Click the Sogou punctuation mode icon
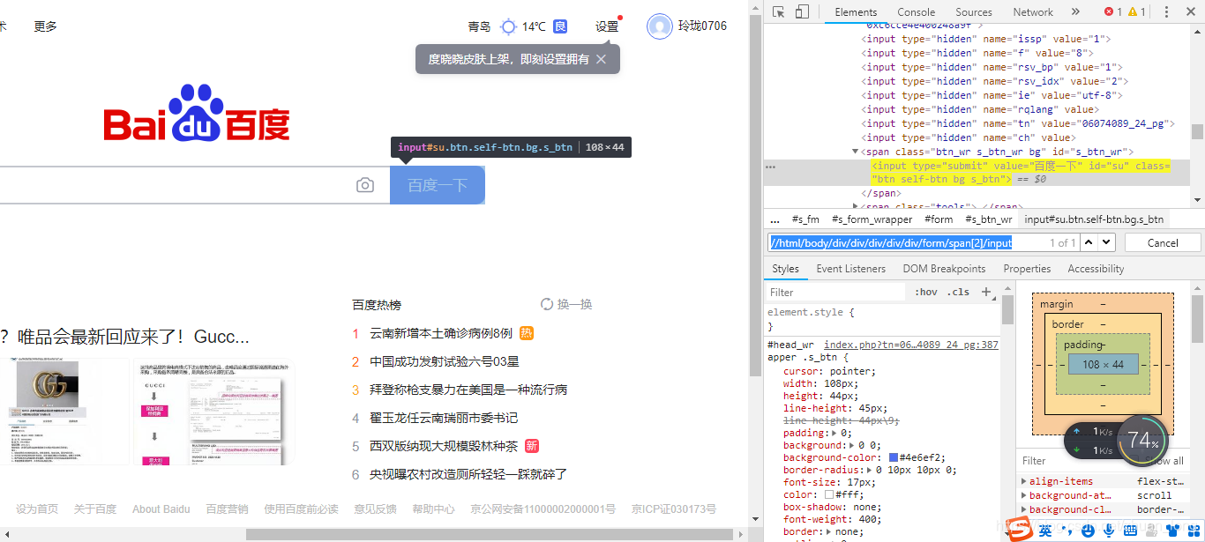 (1065, 530)
